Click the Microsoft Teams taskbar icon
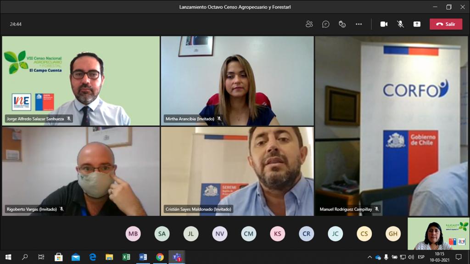Screen dimensions: 470x264 pyautogui.click(x=177, y=257)
